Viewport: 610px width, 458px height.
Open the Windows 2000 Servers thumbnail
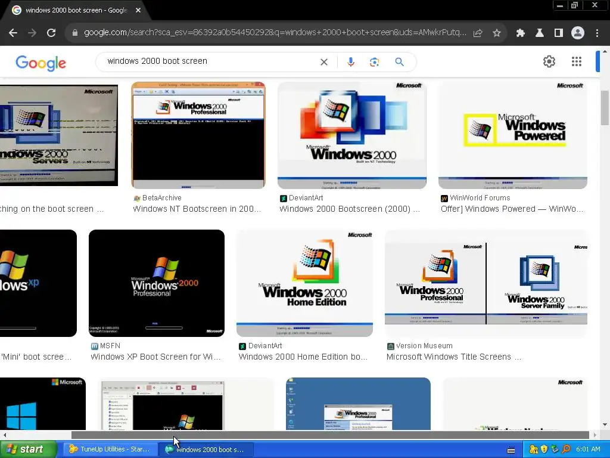point(59,135)
